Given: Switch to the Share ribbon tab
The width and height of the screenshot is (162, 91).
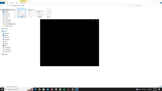Looking at the screenshot, I should tap(12, 3).
